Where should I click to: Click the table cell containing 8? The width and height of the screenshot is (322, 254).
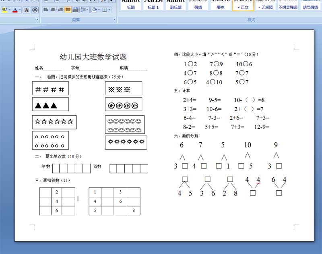point(134,210)
